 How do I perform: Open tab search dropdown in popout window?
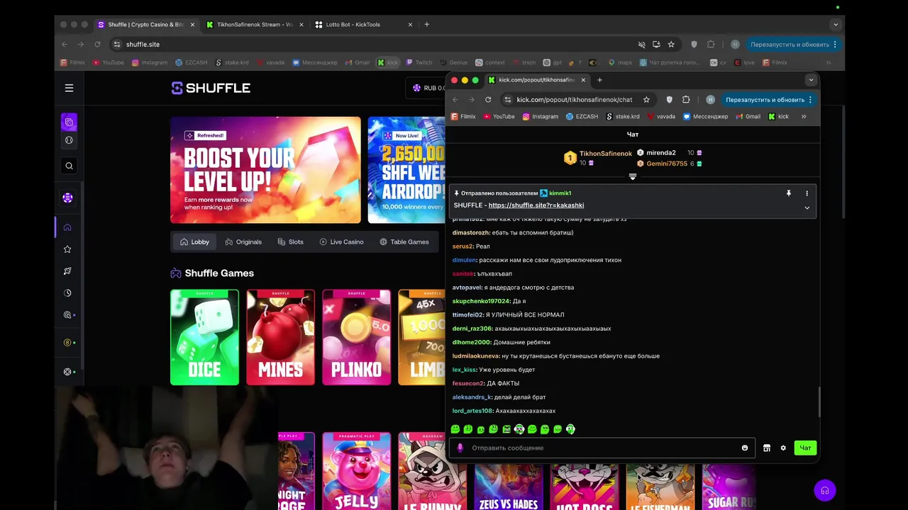click(x=811, y=80)
